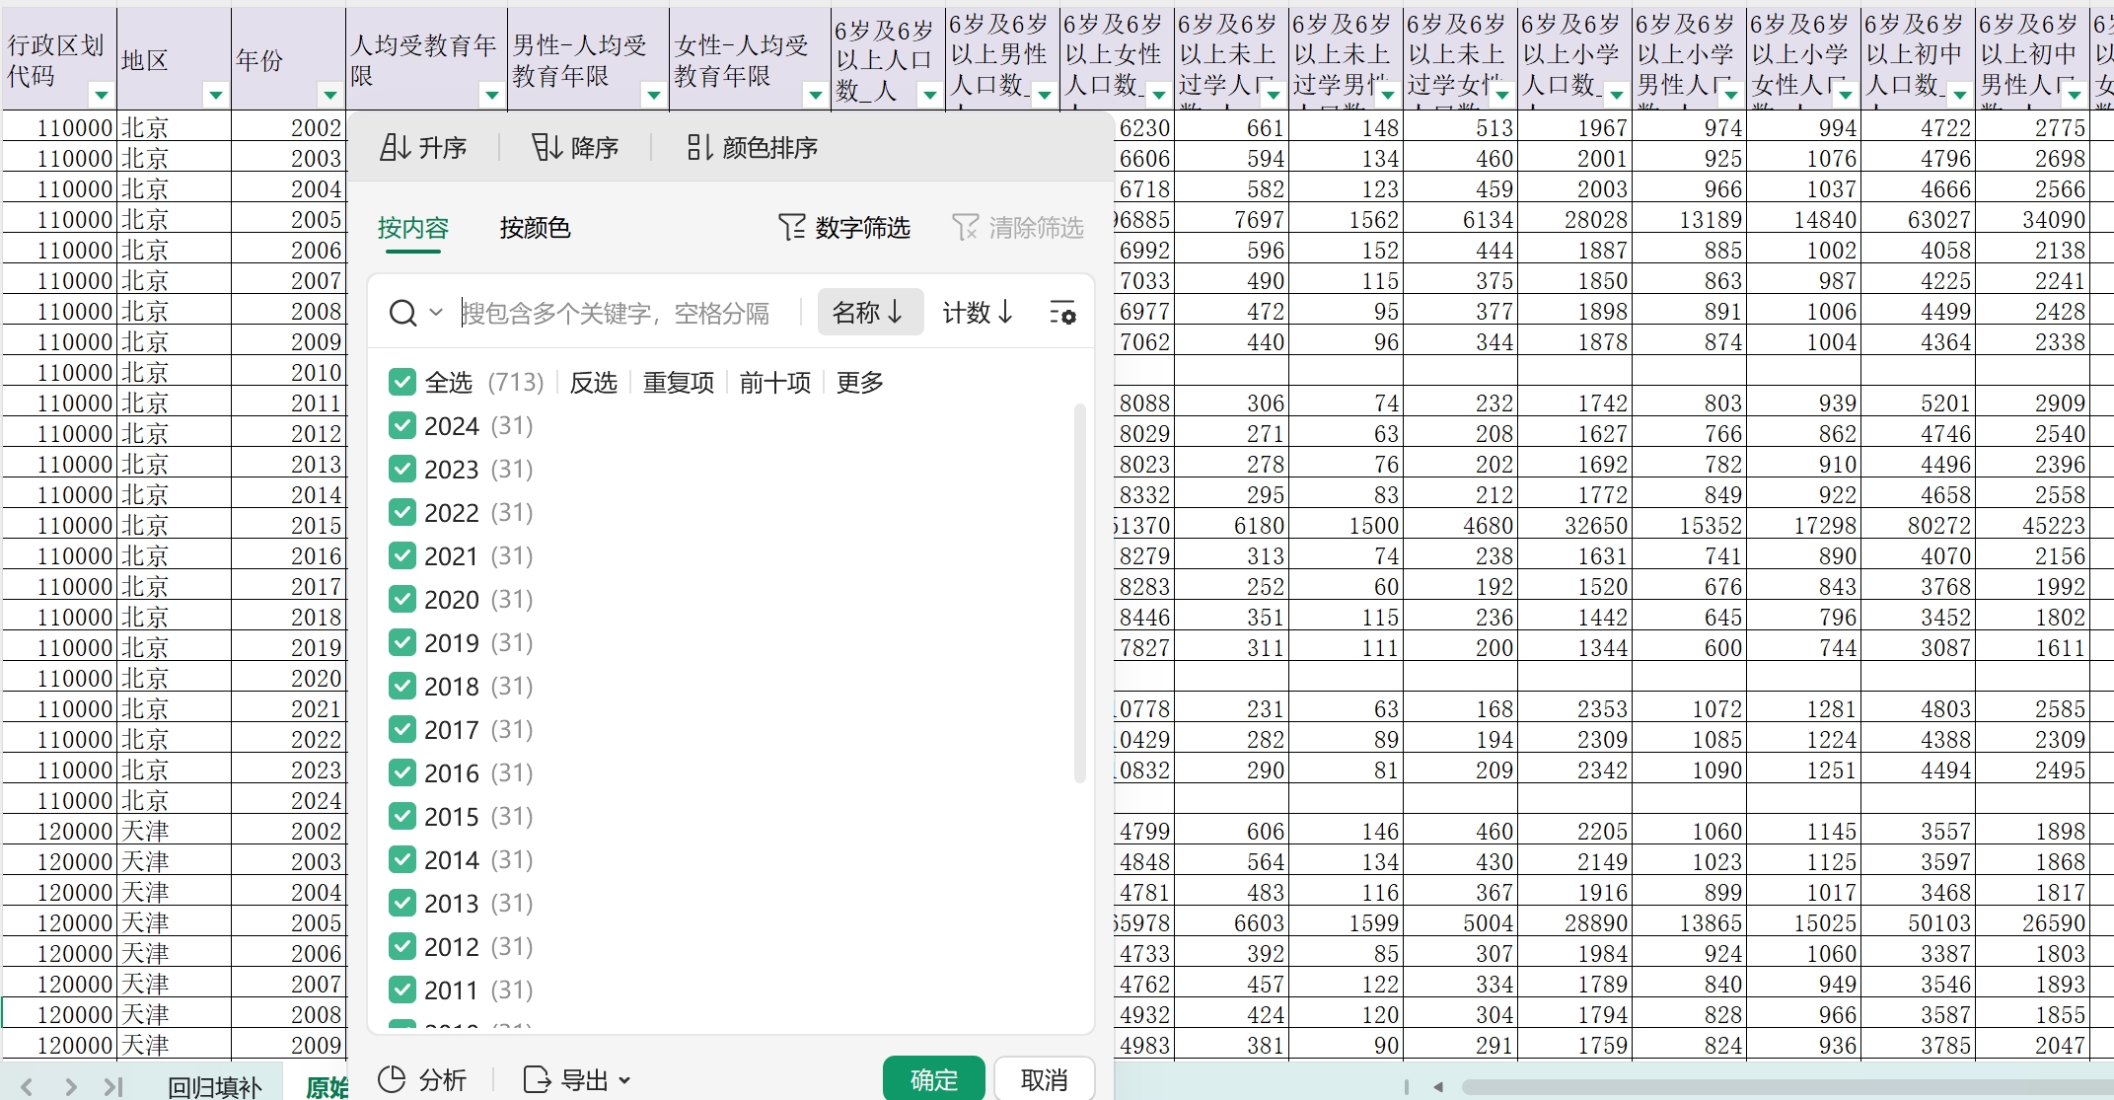Confirm the filter with 确定 button

click(x=933, y=1079)
